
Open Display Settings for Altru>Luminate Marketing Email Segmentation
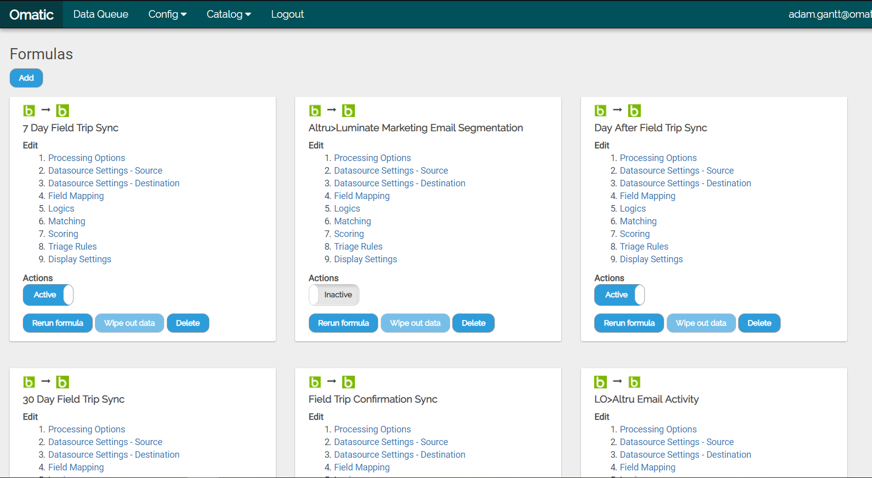366,259
